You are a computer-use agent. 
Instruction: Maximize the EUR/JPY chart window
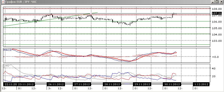[217, 2]
